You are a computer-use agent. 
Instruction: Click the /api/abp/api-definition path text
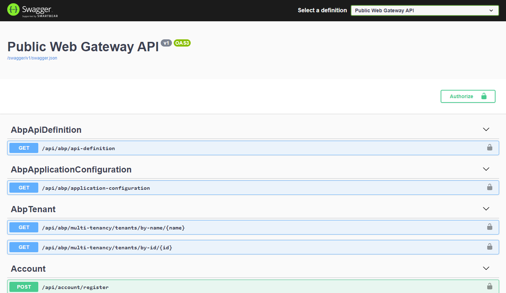click(78, 148)
